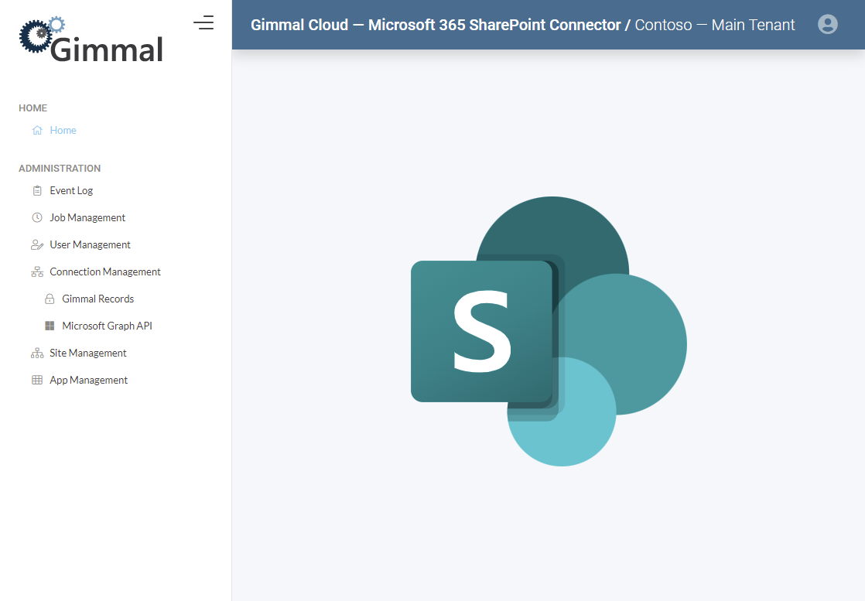Image resolution: width=865 pixels, height=601 pixels.
Task: Select the Home house icon
Action: point(37,129)
